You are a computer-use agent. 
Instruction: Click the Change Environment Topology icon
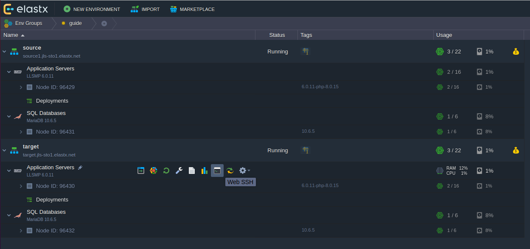coord(154,171)
